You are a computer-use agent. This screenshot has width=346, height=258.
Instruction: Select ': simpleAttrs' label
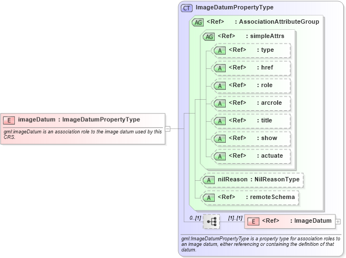pyautogui.click(x=265, y=36)
